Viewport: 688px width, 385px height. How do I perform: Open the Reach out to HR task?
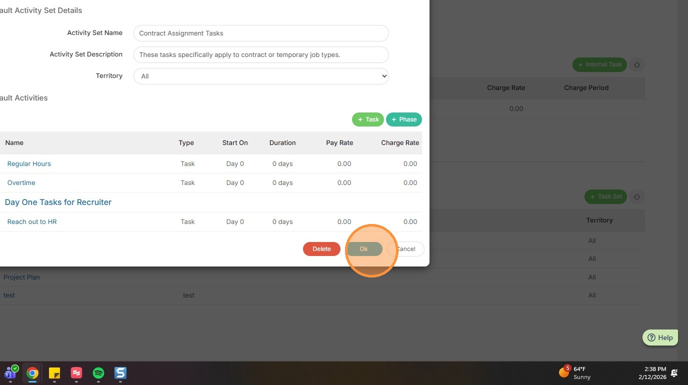click(x=32, y=221)
